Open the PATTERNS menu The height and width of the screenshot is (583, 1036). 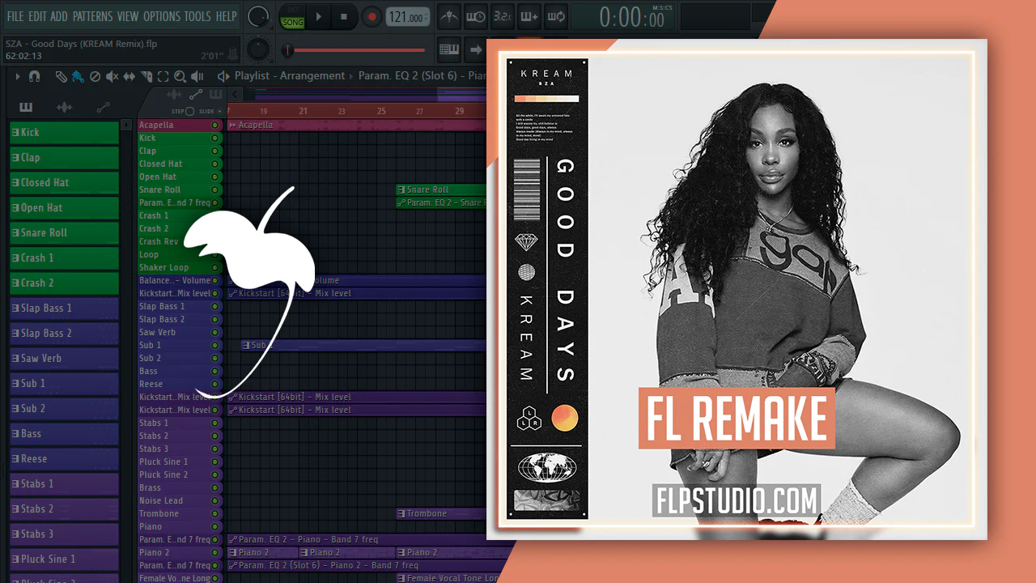pyautogui.click(x=92, y=16)
